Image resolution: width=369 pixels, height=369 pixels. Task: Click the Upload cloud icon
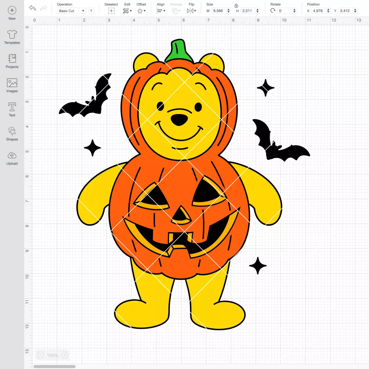coord(12,155)
